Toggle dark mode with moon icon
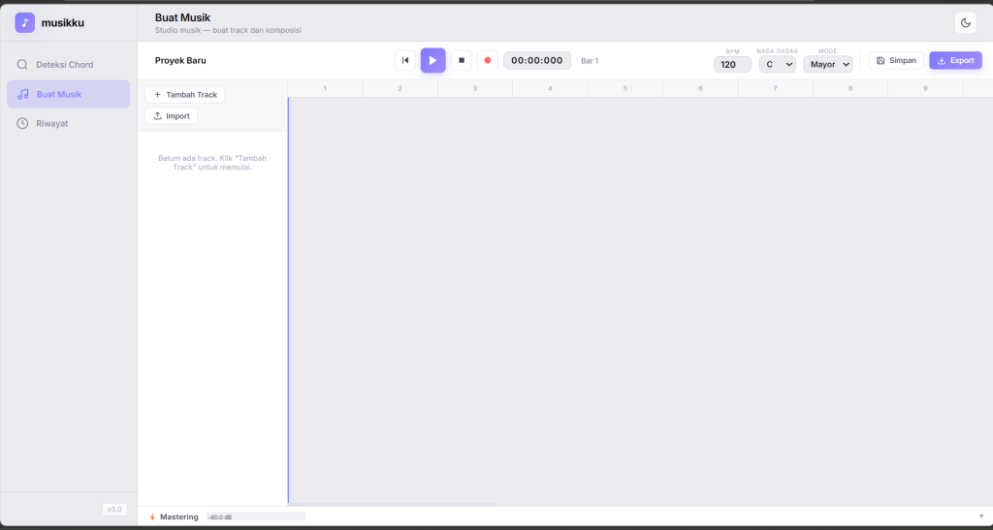Viewport: 993px width, 530px height. pos(965,22)
